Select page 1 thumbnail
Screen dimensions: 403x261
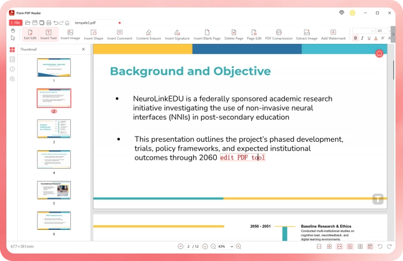tap(54, 67)
